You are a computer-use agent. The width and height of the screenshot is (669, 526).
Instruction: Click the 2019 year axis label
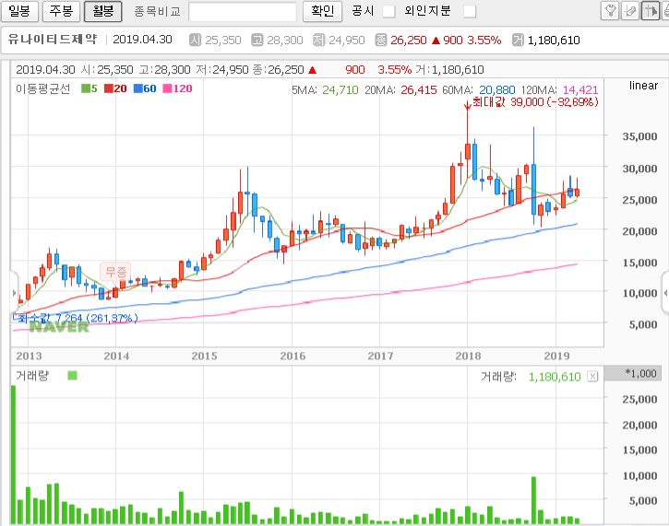pos(556,356)
